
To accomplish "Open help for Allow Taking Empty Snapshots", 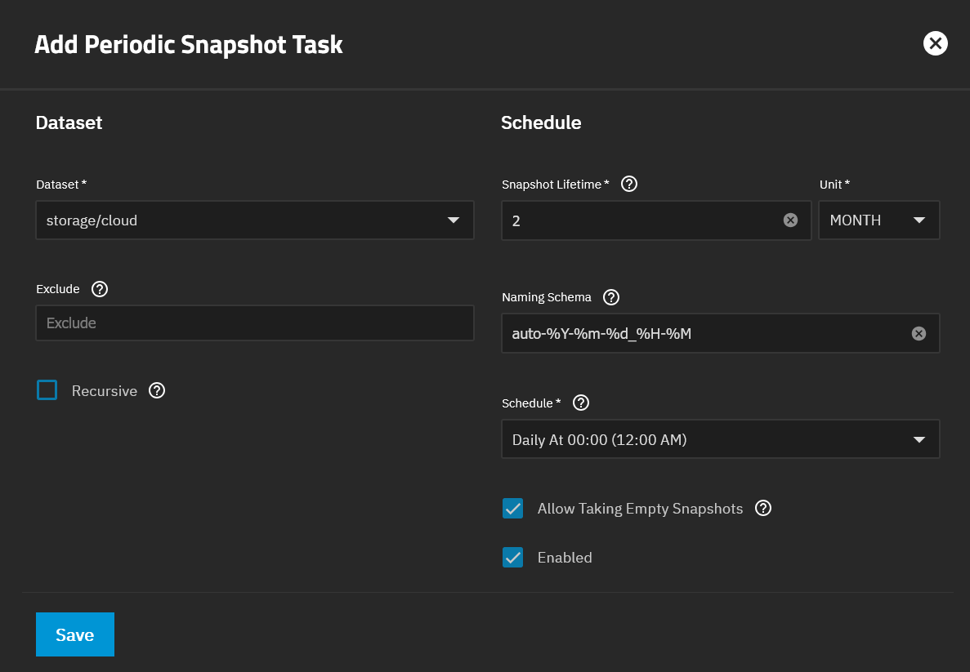I will (762, 508).
